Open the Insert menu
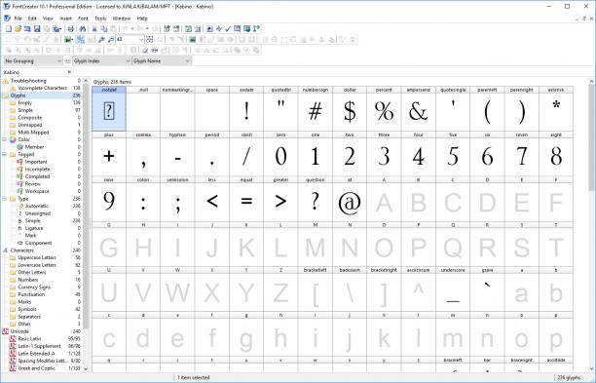This screenshot has height=383, width=596. tap(65, 19)
